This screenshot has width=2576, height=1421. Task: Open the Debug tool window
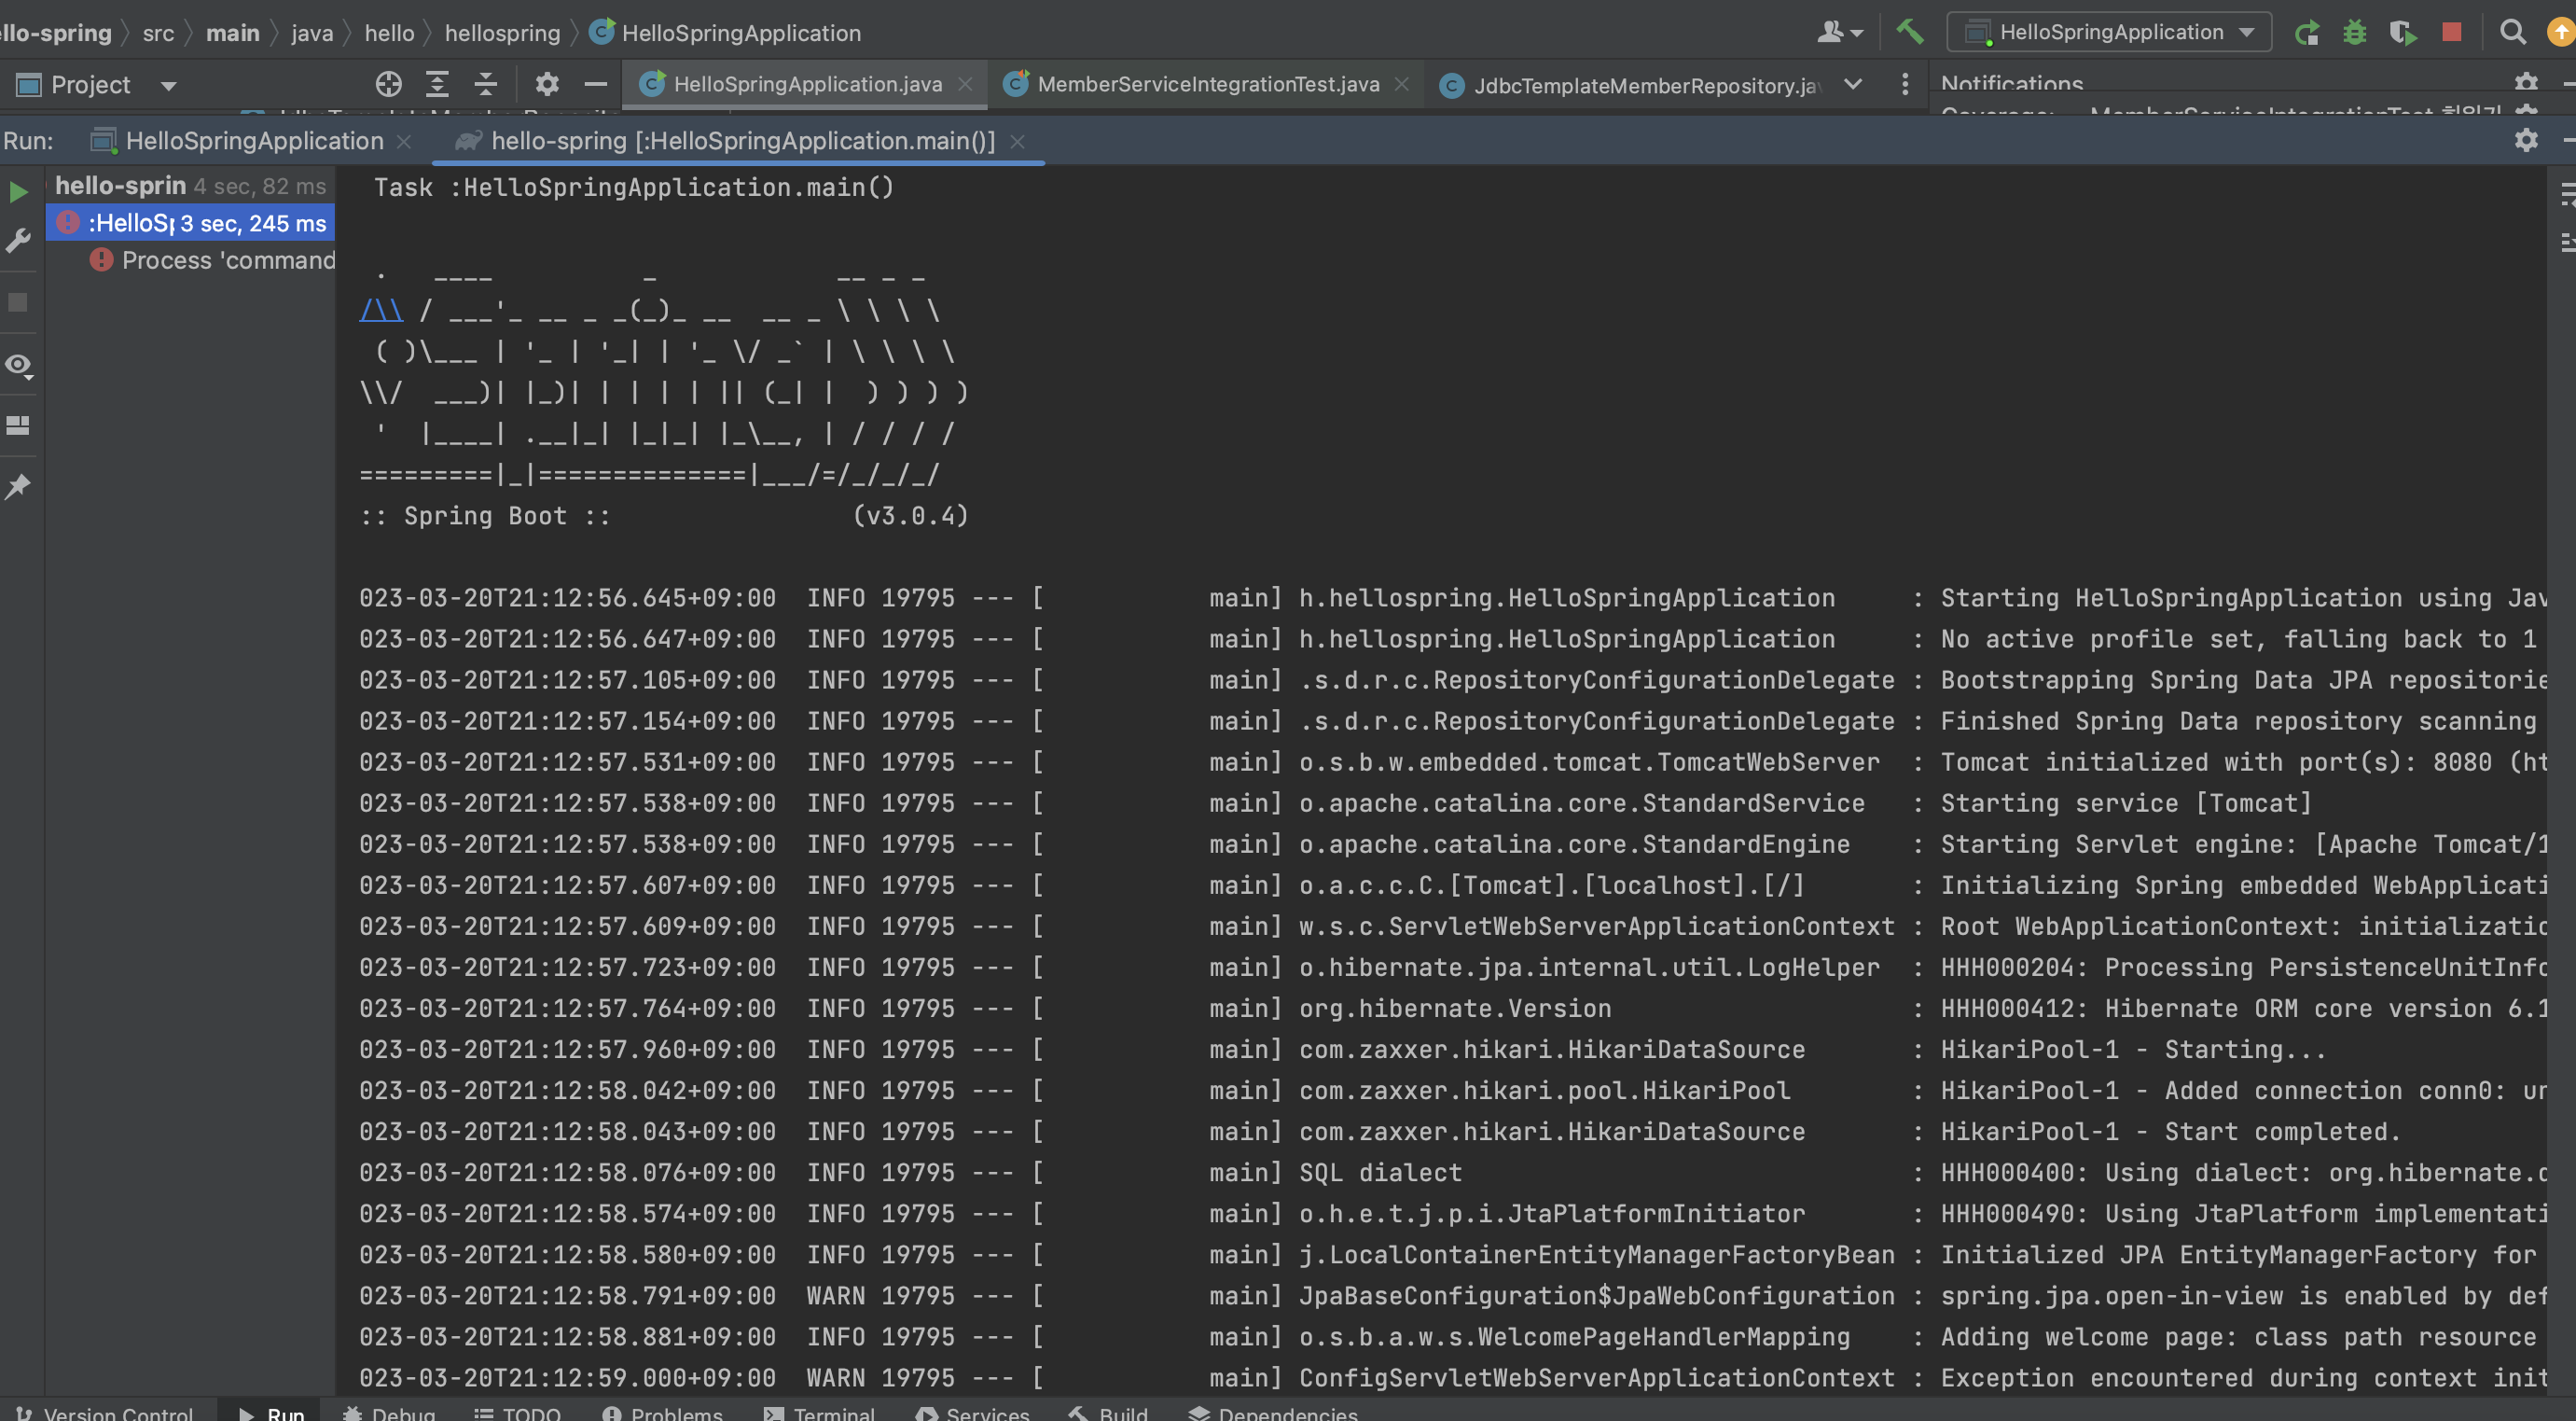(x=389, y=1411)
